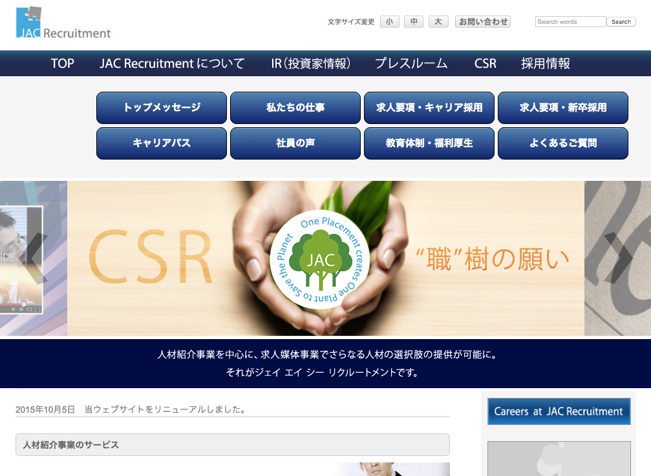Click the Search button
Viewport: 651px width, 476px height.
(x=621, y=21)
